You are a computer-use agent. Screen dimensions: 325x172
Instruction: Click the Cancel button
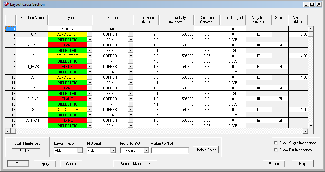coord(71,164)
